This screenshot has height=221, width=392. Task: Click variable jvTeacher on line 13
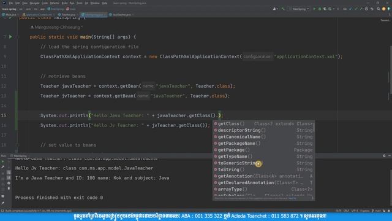[x=73, y=96]
